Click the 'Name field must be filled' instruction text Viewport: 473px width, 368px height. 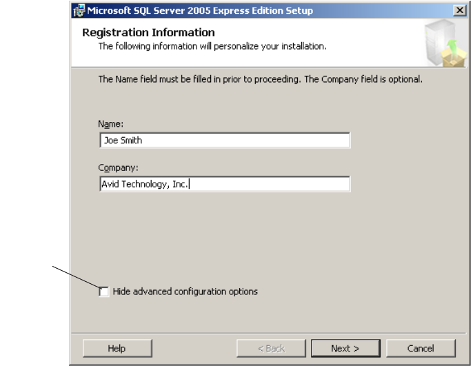click(261, 79)
